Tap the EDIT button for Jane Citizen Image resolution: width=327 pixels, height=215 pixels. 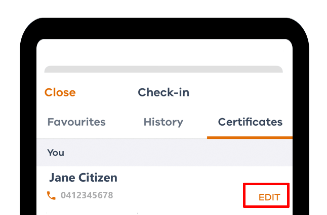click(x=269, y=197)
